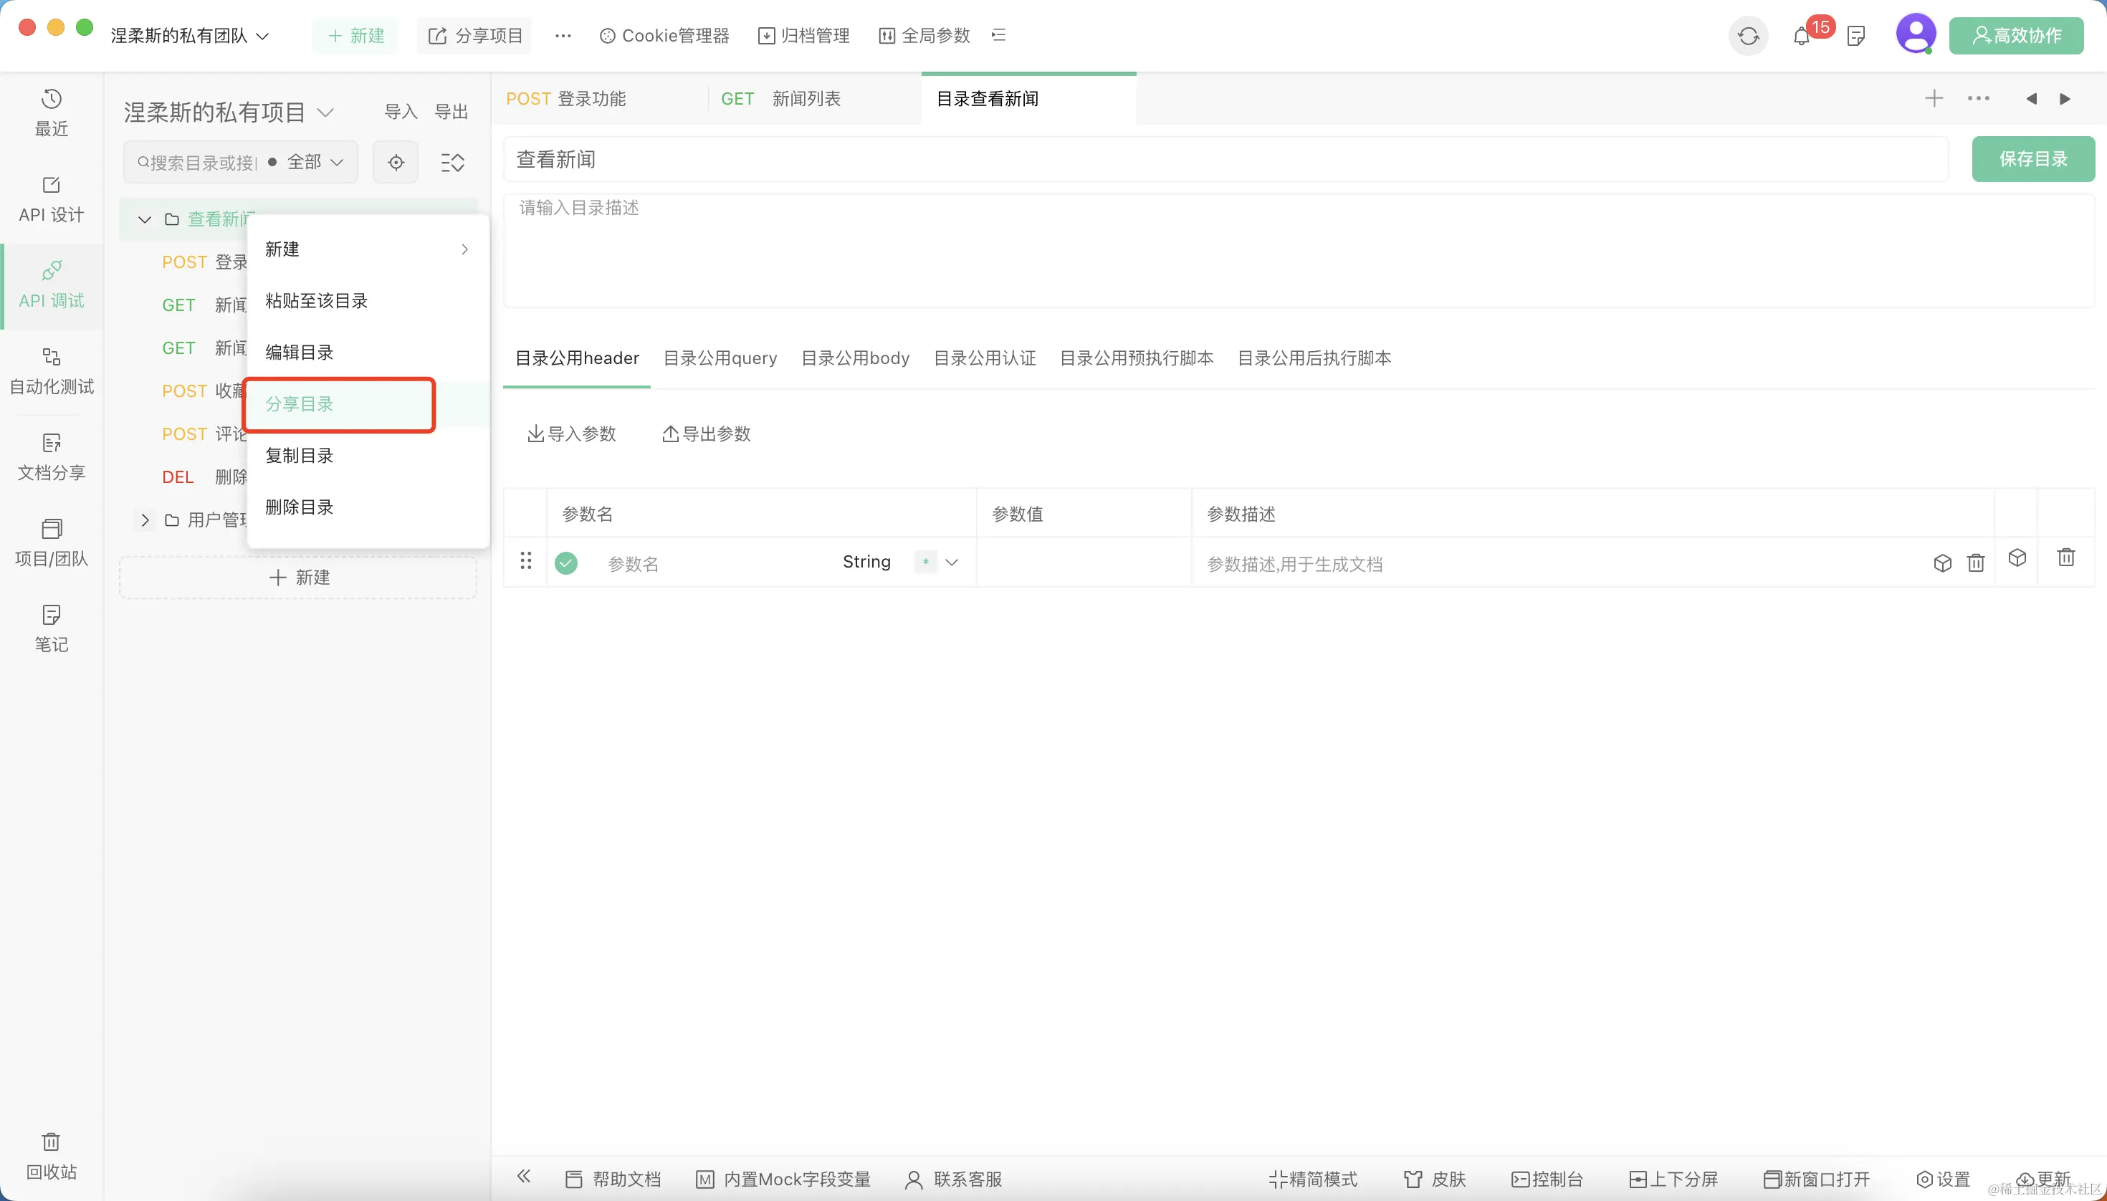The height and width of the screenshot is (1201, 2107).
Task: Open the 文档分享 sidebar section
Action: [51, 457]
